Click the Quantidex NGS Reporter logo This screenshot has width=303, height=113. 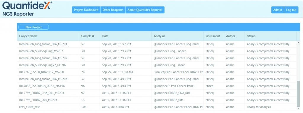27,9
